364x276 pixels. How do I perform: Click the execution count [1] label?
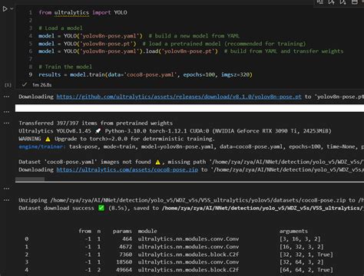[8, 85]
